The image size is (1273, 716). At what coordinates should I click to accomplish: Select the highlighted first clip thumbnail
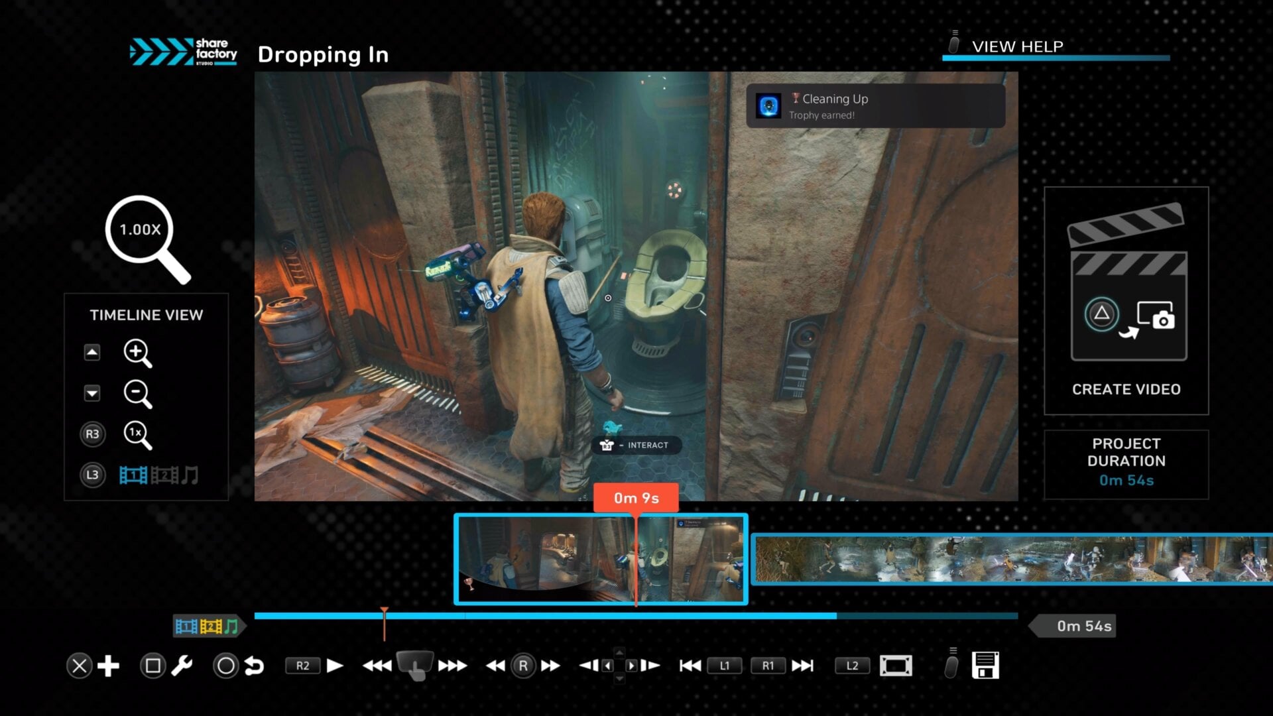tap(600, 560)
